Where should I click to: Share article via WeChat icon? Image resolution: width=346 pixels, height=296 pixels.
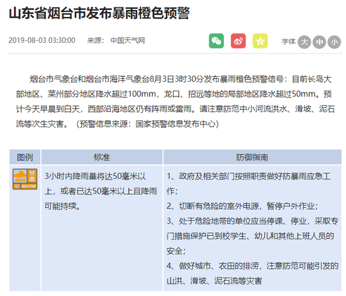pos(216,41)
